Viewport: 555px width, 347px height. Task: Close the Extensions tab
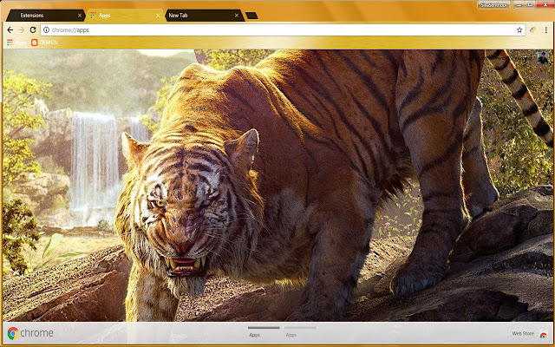[x=80, y=16]
